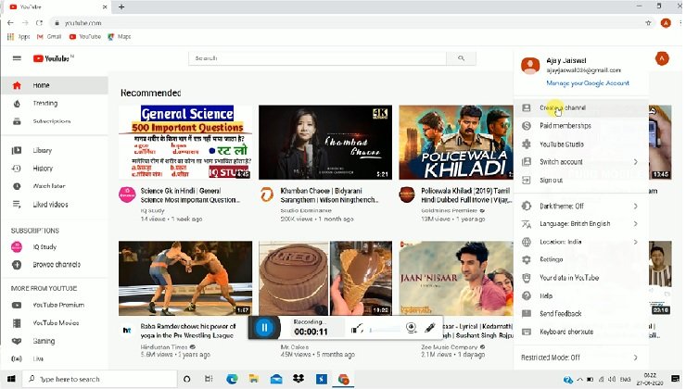Go to Liked videos in sidebar
This screenshot has height=389, width=686.
tap(50, 205)
